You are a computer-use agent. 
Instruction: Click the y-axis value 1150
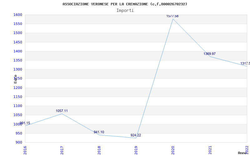tap(18, 97)
